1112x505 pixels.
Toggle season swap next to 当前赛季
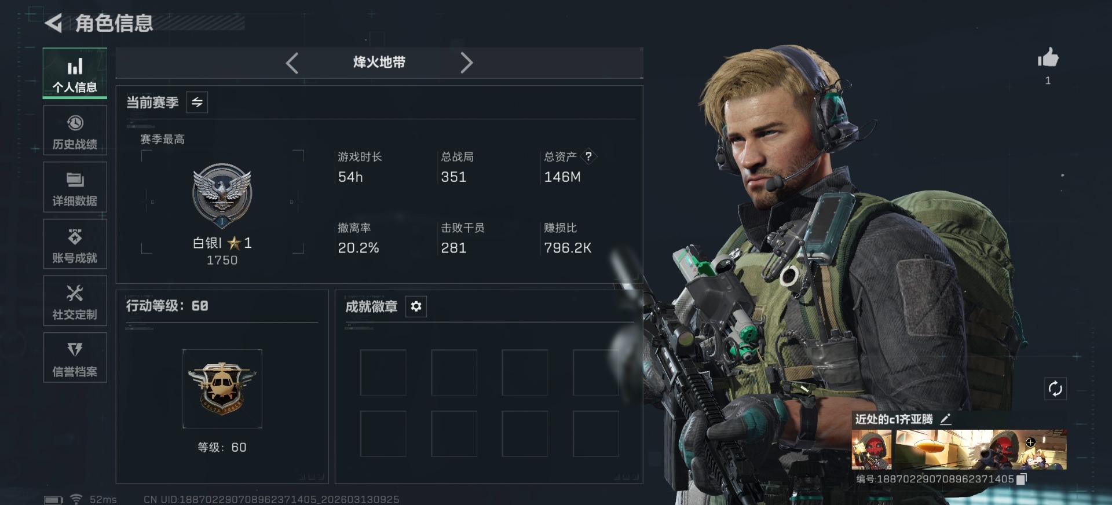pos(197,103)
